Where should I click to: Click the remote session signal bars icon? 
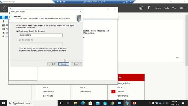coord(64,2)
